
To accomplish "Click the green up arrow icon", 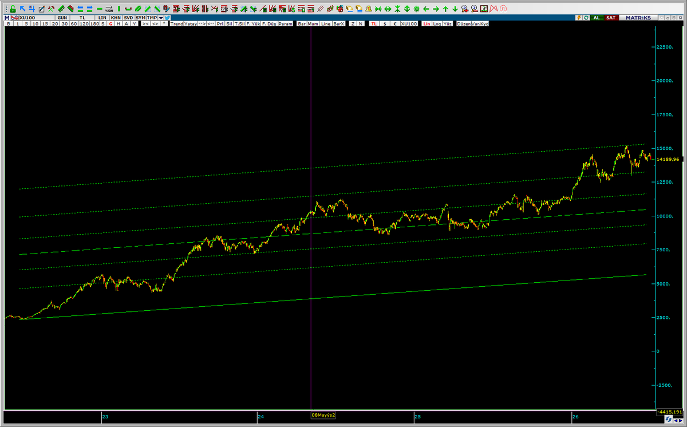I will (445, 9).
